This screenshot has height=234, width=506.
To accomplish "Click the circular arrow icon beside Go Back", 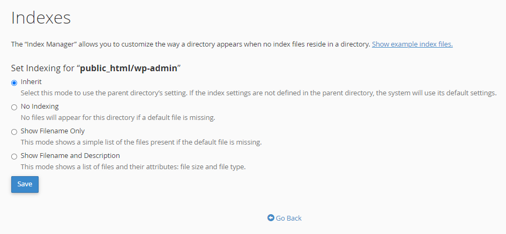I will coord(271,218).
